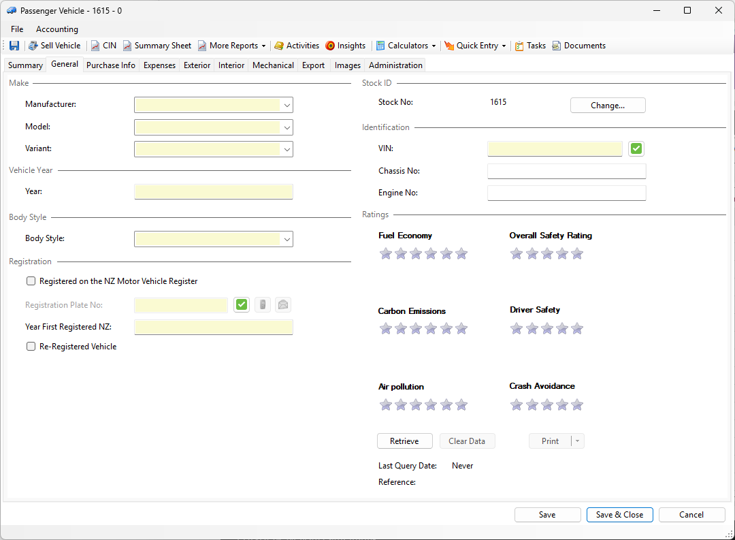735x540 pixels.
Task: Set Crash Avoidance rating to first star
Action: [x=517, y=404]
